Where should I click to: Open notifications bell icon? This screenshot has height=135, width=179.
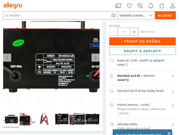151,6
